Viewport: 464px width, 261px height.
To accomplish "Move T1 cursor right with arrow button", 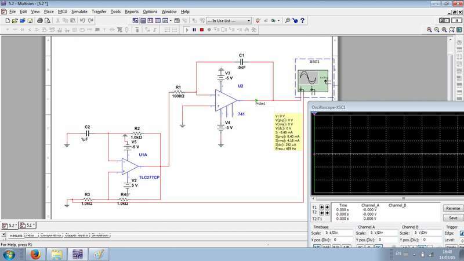I will pos(326,206).
